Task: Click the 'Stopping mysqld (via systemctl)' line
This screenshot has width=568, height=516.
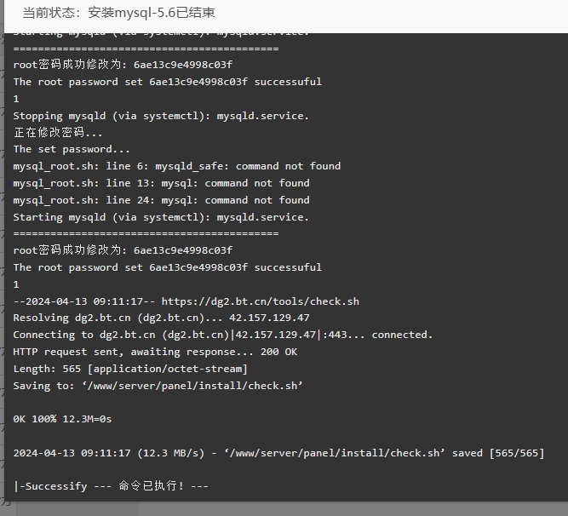Action: point(161,116)
